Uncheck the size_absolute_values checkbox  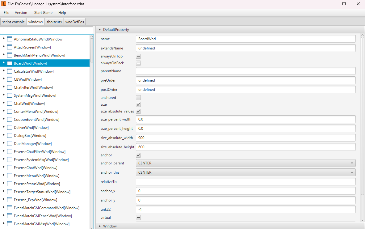[x=138, y=111]
